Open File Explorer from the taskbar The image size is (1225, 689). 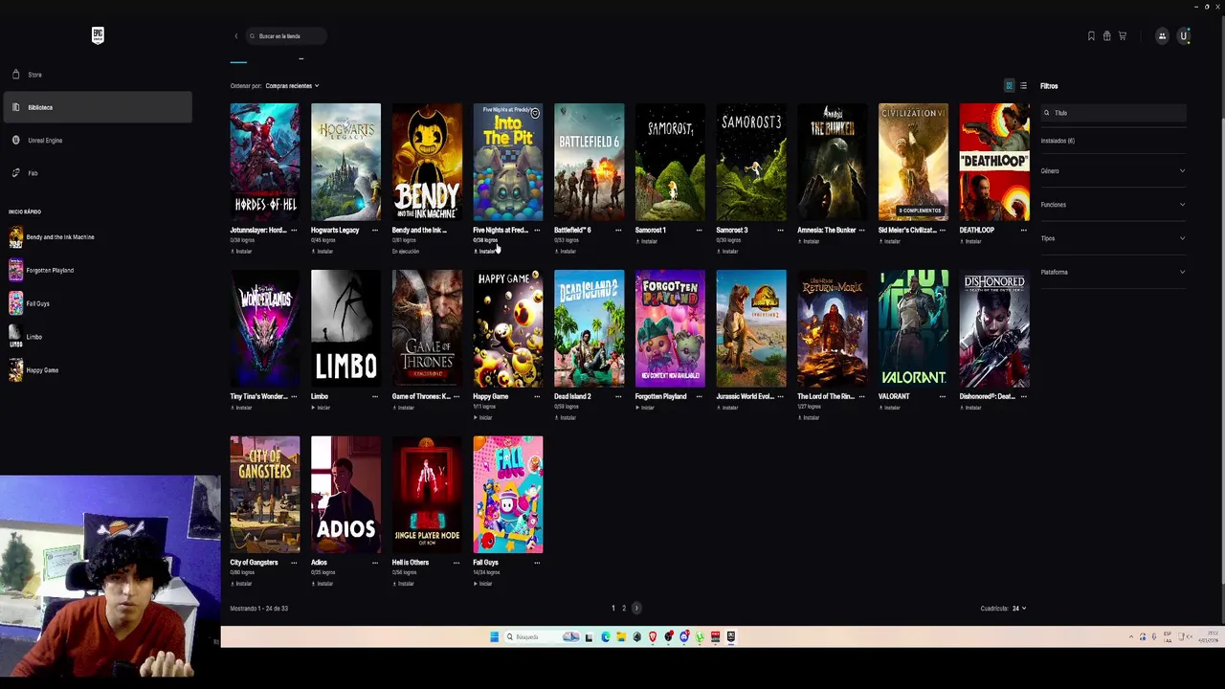point(621,637)
